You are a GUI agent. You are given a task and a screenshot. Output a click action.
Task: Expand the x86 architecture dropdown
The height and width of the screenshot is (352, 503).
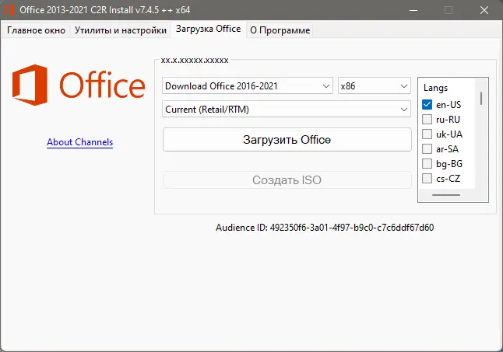coord(374,85)
